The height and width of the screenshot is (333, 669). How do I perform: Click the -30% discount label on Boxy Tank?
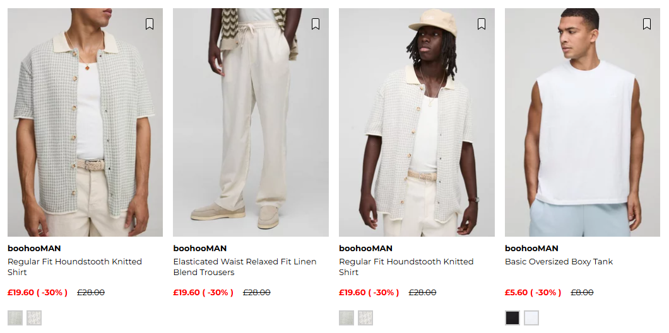(547, 293)
